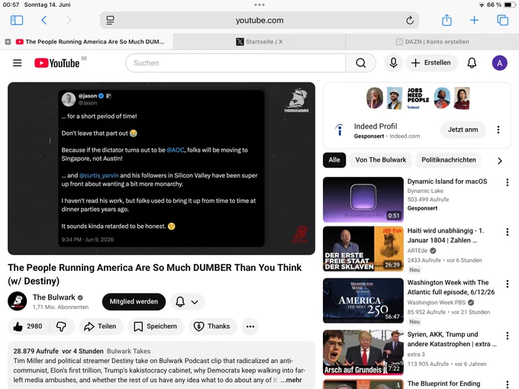Open options for Syrien, AKK, Trump video
519x389 pixels.
pos(507,336)
